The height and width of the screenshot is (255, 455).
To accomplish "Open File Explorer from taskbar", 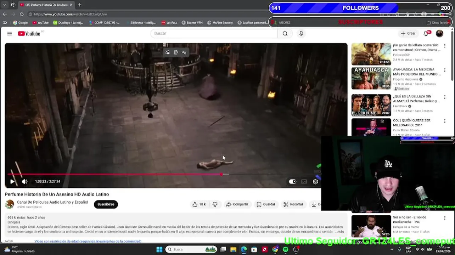I will (x=233, y=249).
